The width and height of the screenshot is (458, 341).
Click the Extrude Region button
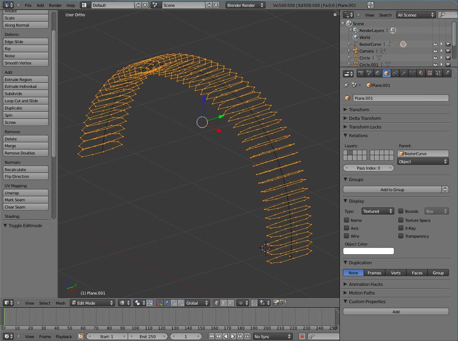point(25,80)
